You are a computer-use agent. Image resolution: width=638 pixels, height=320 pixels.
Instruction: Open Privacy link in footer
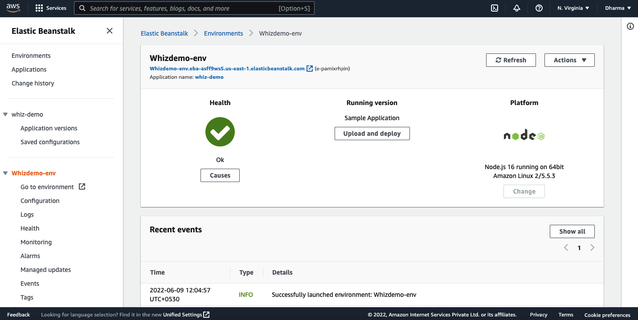pos(539,315)
